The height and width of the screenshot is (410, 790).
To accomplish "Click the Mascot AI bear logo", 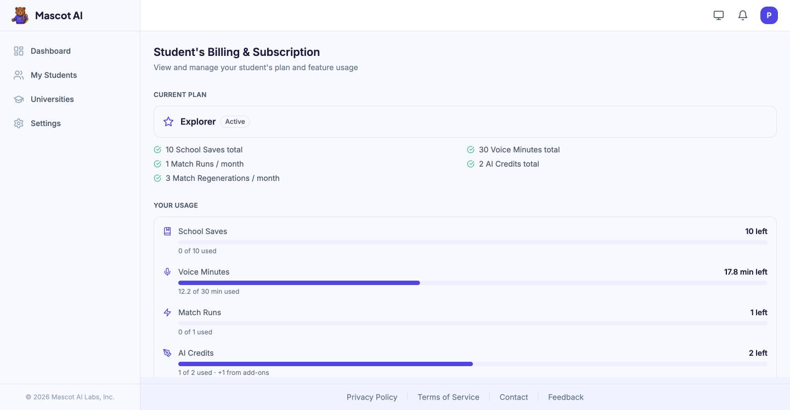I will (20, 15).
